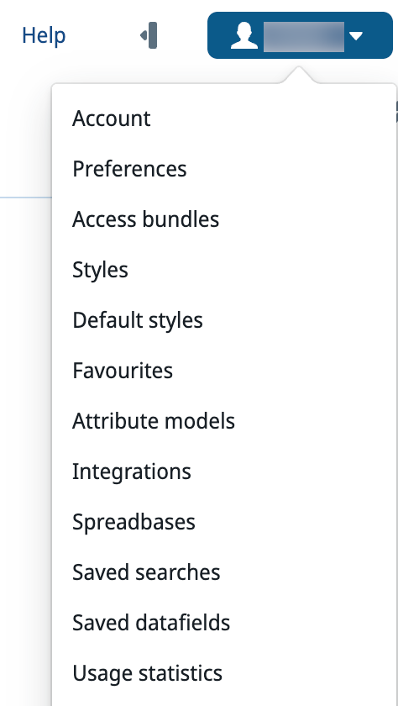
Task: Open Default styles
Action: pos(138,320)
